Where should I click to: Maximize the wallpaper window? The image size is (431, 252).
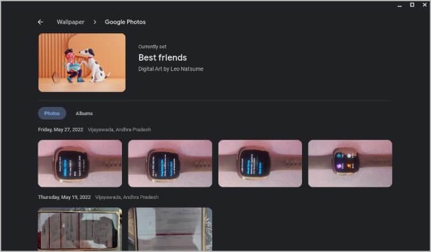point(412,4)
